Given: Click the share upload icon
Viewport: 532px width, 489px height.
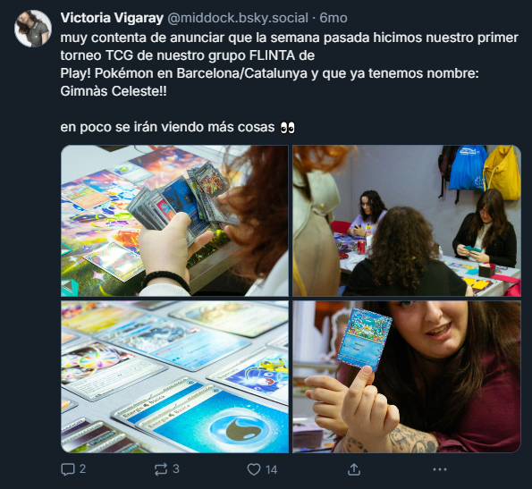Looking at the screenshot, I should (x=354, y=469).
